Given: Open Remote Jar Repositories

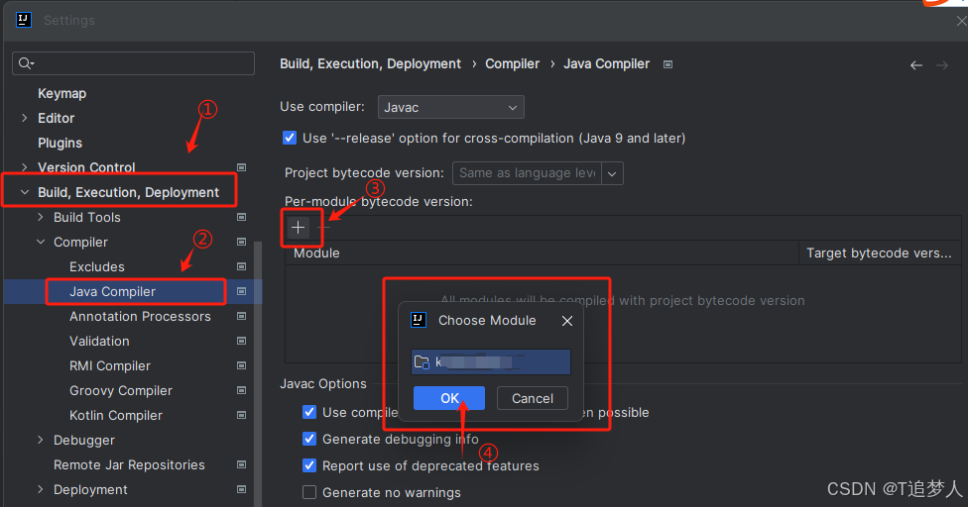Looking at the screenshot, I should point(129,465).
